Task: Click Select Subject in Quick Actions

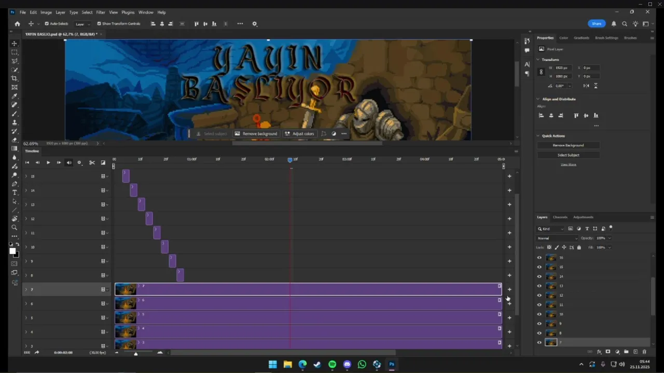Action: [x=568, y=155]
